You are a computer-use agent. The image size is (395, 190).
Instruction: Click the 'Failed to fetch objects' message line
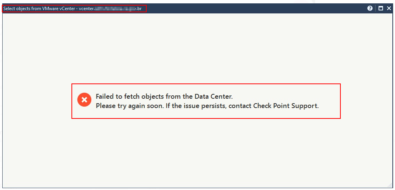tap(164, 96)
